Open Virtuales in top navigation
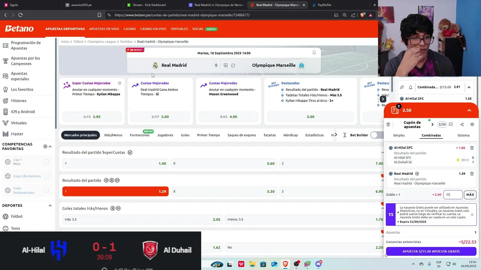Viewport: 481px width, 270px height. 179,29
